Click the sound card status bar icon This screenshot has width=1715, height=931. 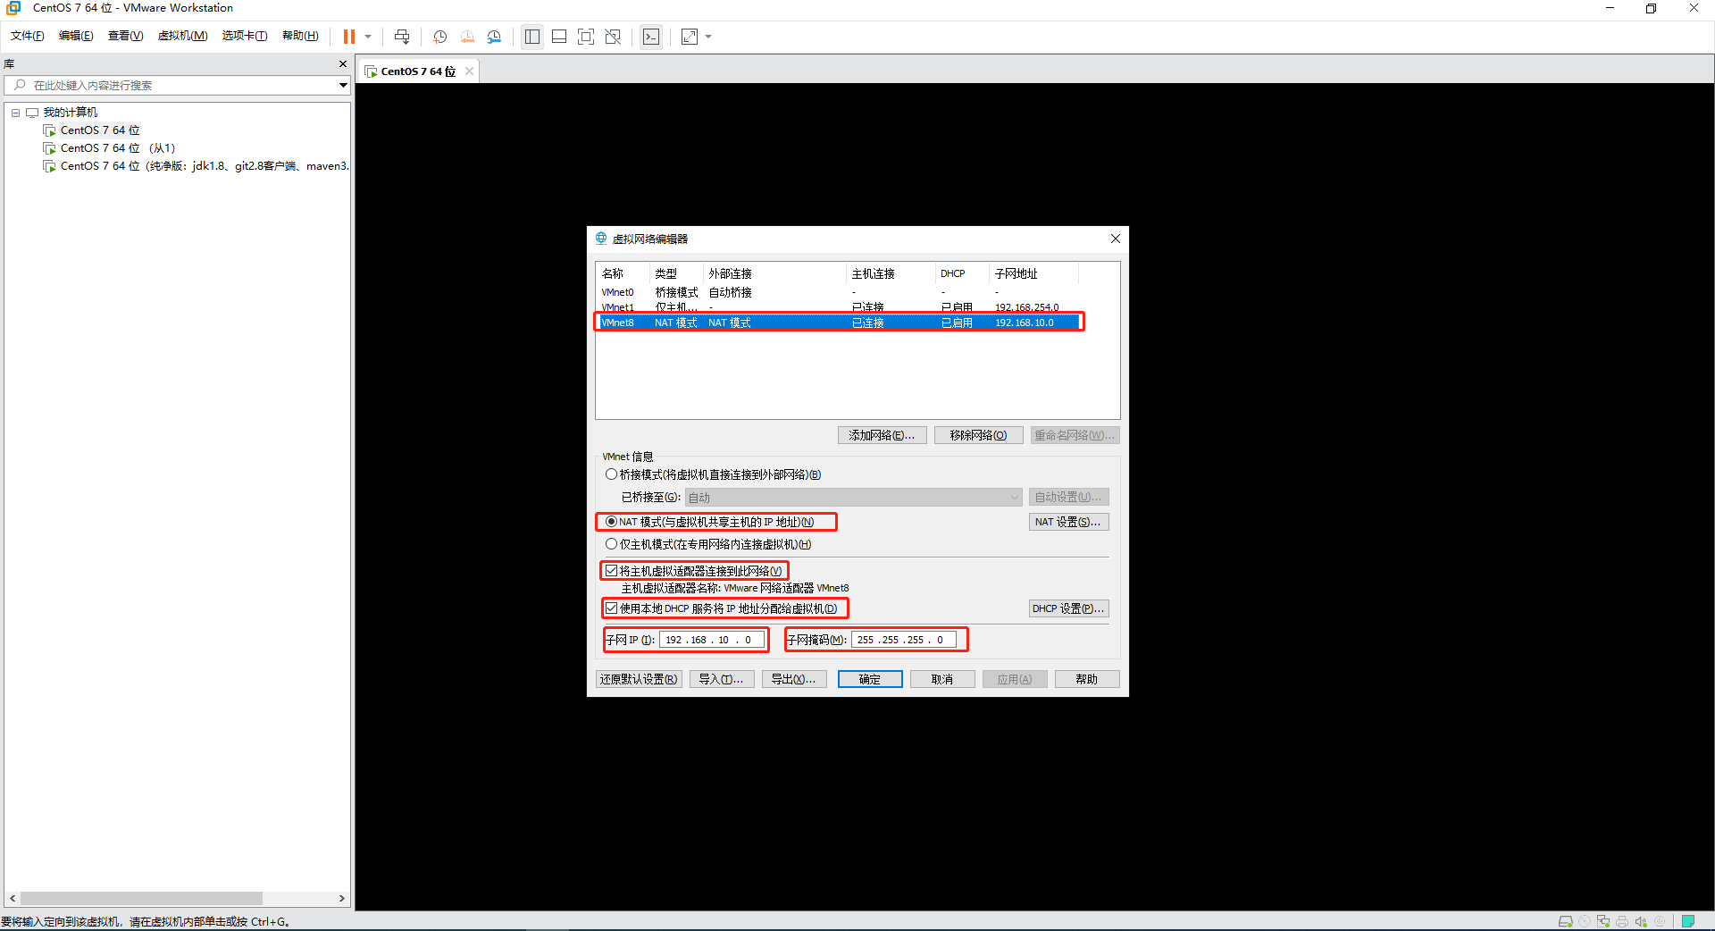click(1641, 921)
